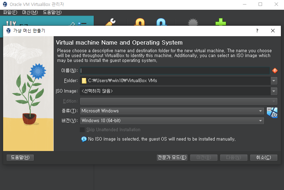Open the 도움말(H) menu in menu bar
The height and width of the screenshot is (190, 284).
52,13
